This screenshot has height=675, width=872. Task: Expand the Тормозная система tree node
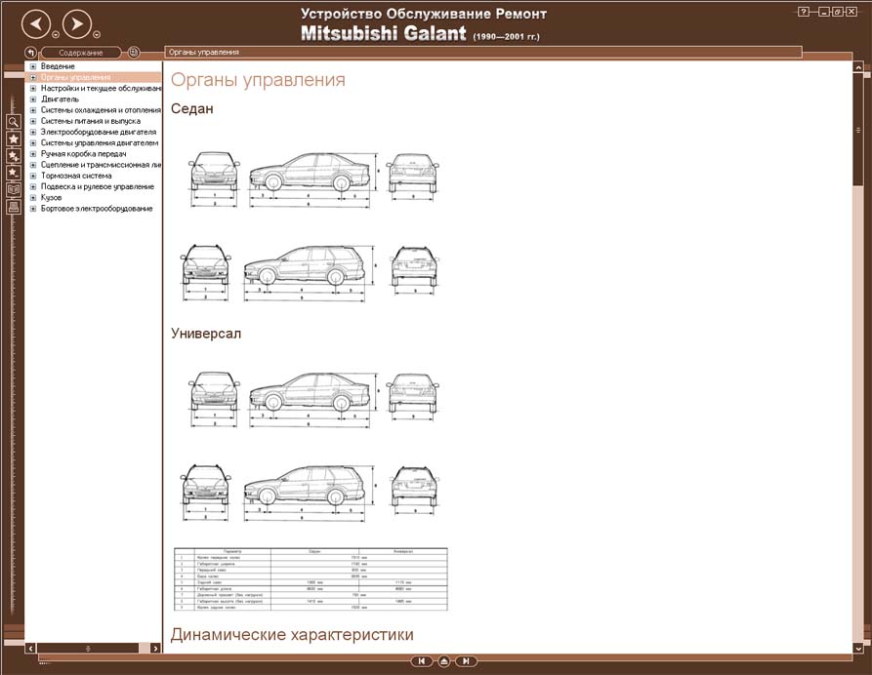(x=33, y=176)
